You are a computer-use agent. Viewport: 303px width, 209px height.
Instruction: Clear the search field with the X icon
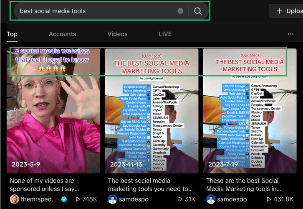click(180, 11)
